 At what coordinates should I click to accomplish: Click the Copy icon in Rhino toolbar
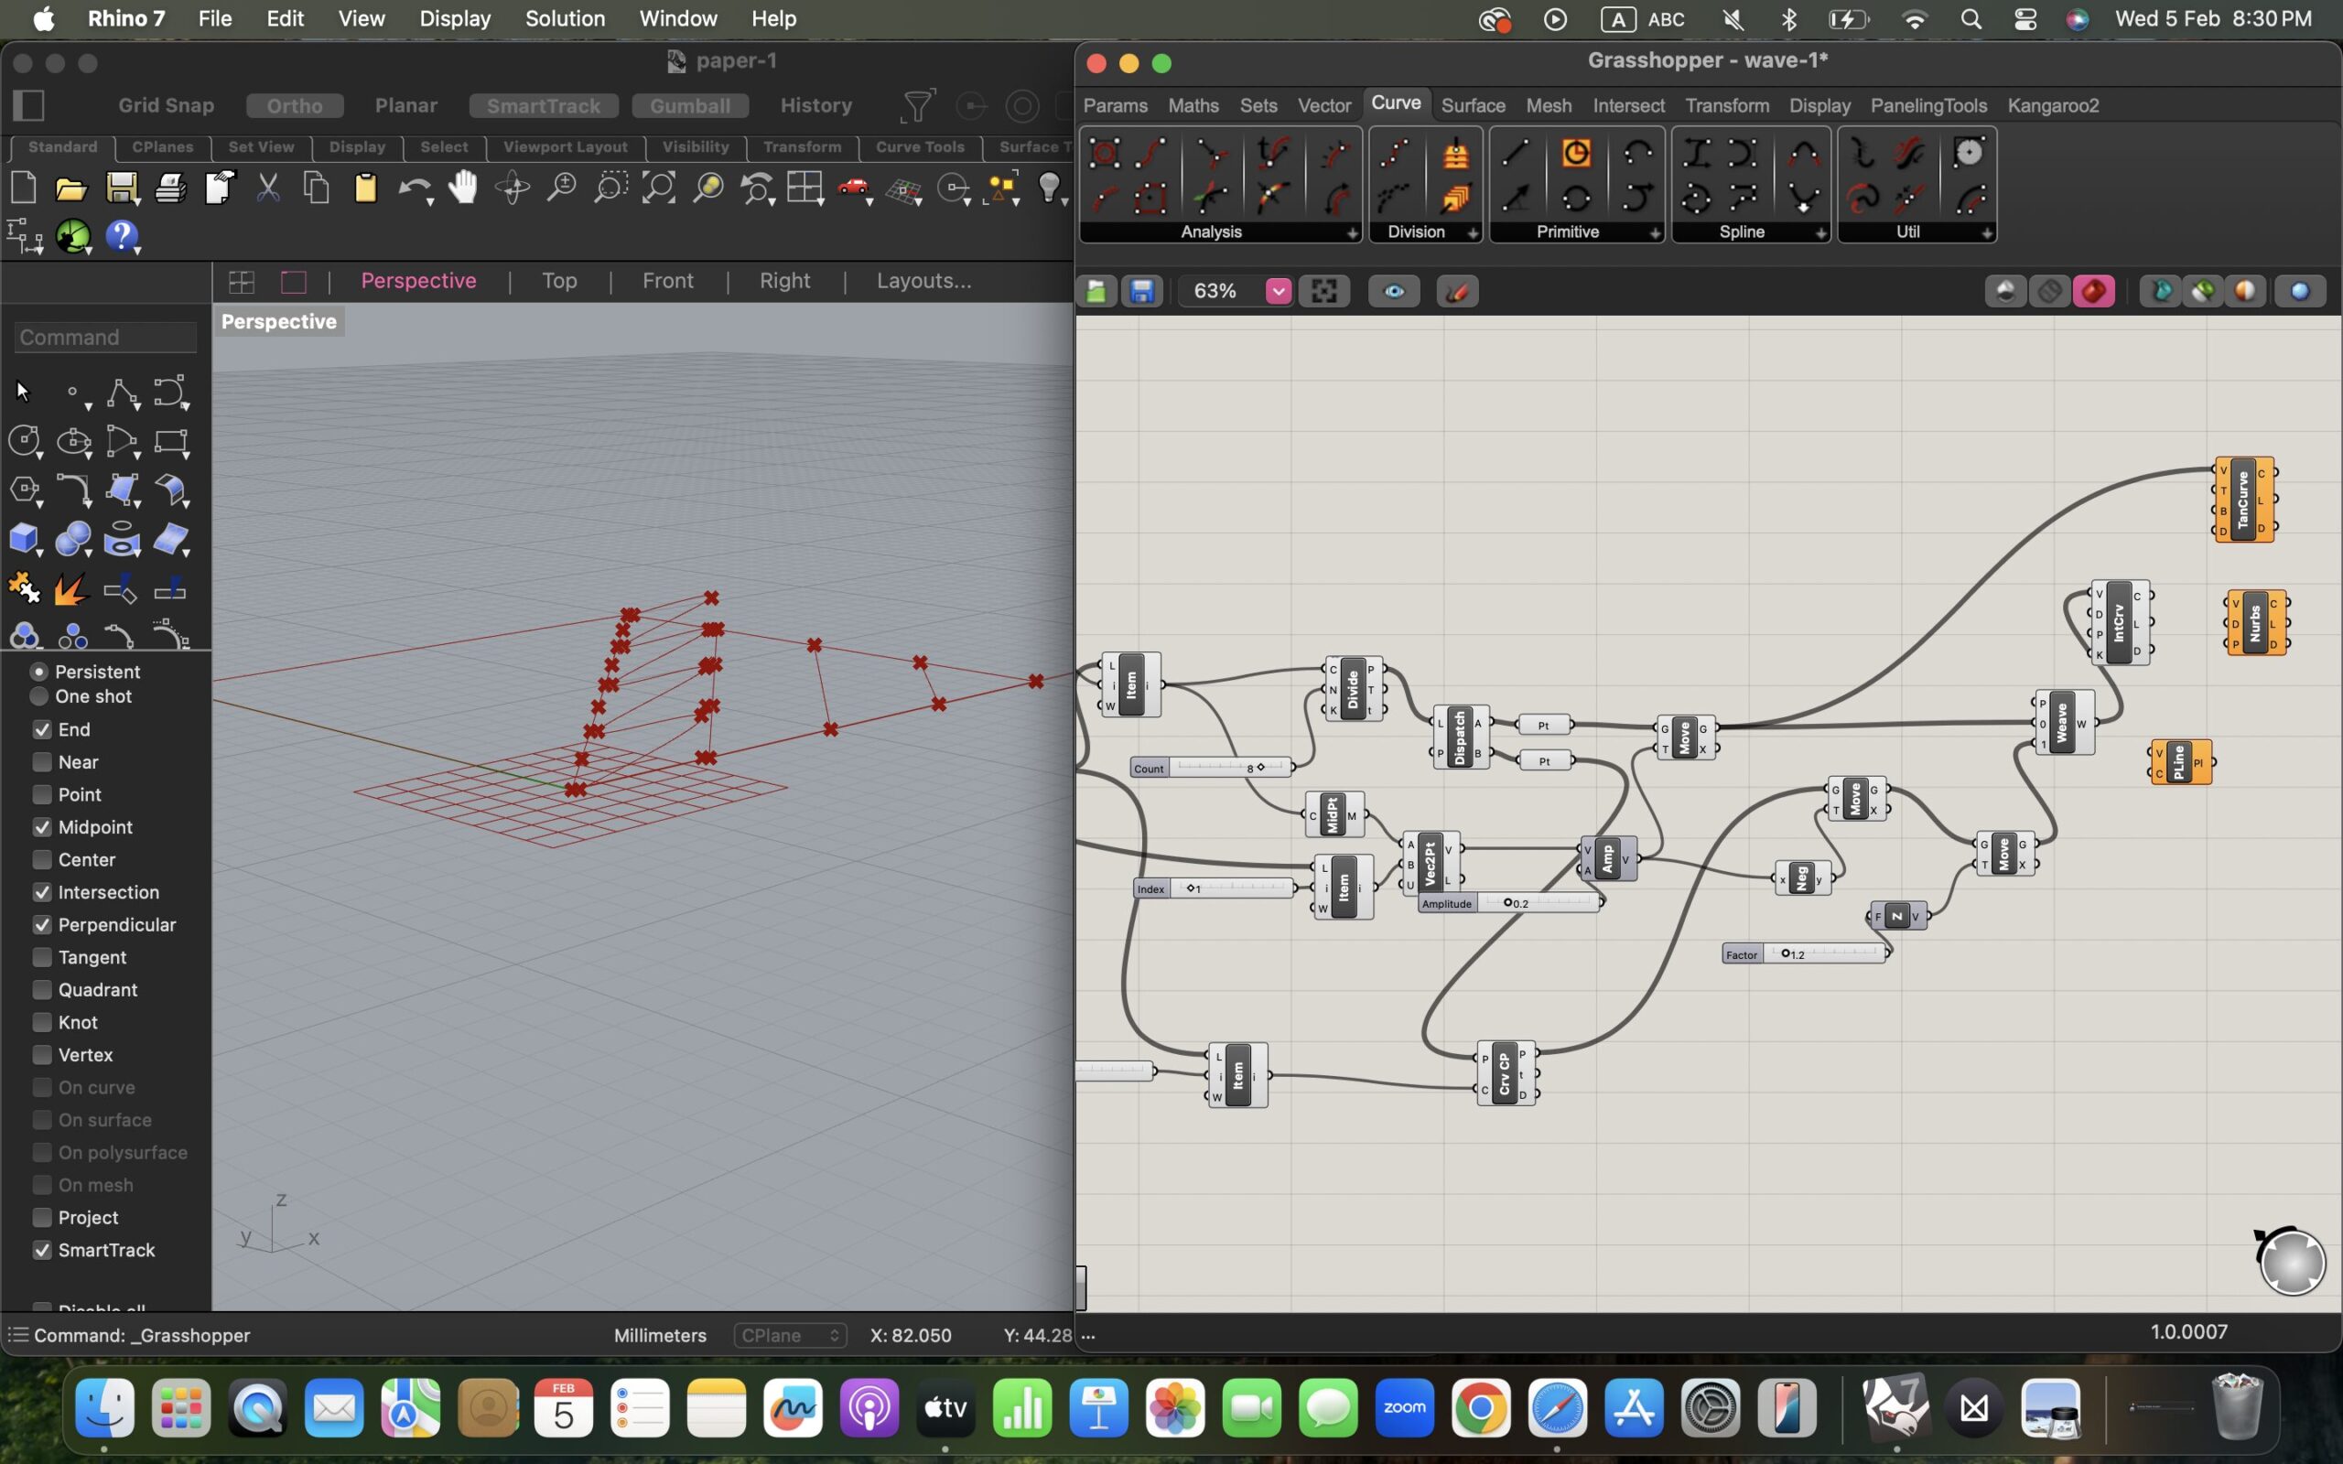coord(317,188)
